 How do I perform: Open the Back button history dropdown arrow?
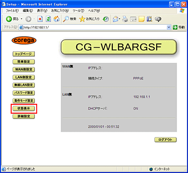click(x=21, y=19)
